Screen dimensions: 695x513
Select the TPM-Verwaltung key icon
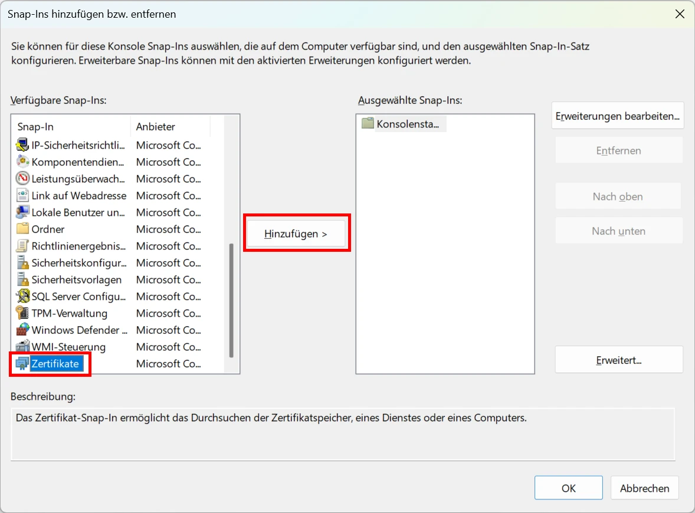click(22, 313)
